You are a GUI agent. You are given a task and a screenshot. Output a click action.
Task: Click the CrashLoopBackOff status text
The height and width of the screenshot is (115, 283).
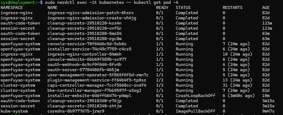click(196, 96)
